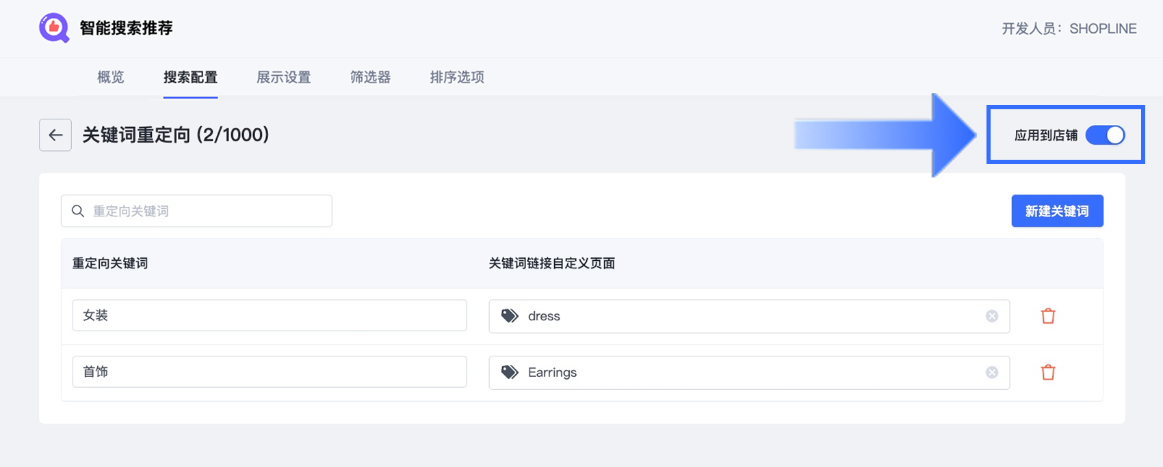Image resolution: width=1163 pixels, height=467 pixels.
Task: Click the 智能搜索推荐 app logo icon
Action: tap(54, 28)
